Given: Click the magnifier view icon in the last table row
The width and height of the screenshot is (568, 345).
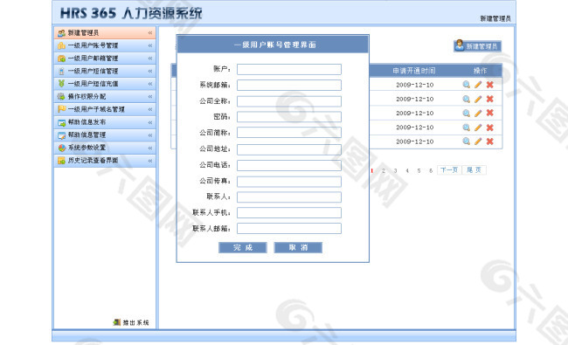Looking at the screenshot, I should tap(467, 141).
